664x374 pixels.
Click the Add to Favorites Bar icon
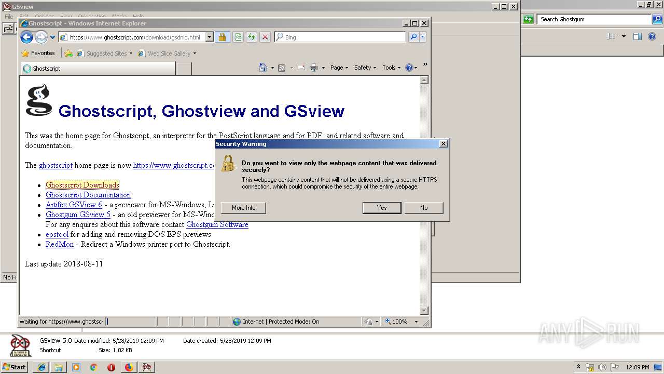pos(68,53)
